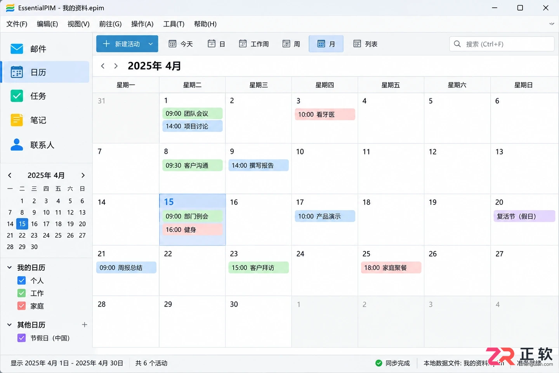Click the plus icon on 新建活动
Screen dimensions: 559x373
pos(106,44)
